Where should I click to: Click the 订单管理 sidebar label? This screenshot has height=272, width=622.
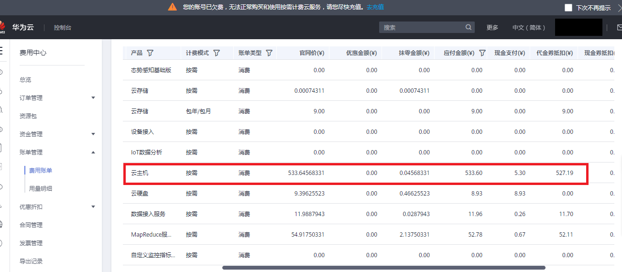click(x=31, y=98)
